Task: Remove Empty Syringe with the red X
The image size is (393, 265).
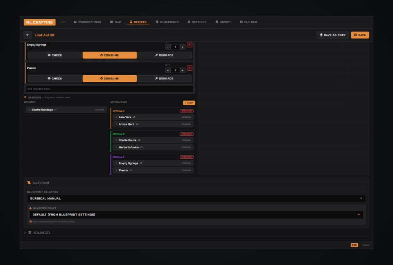Action: [x=190, y=45]
